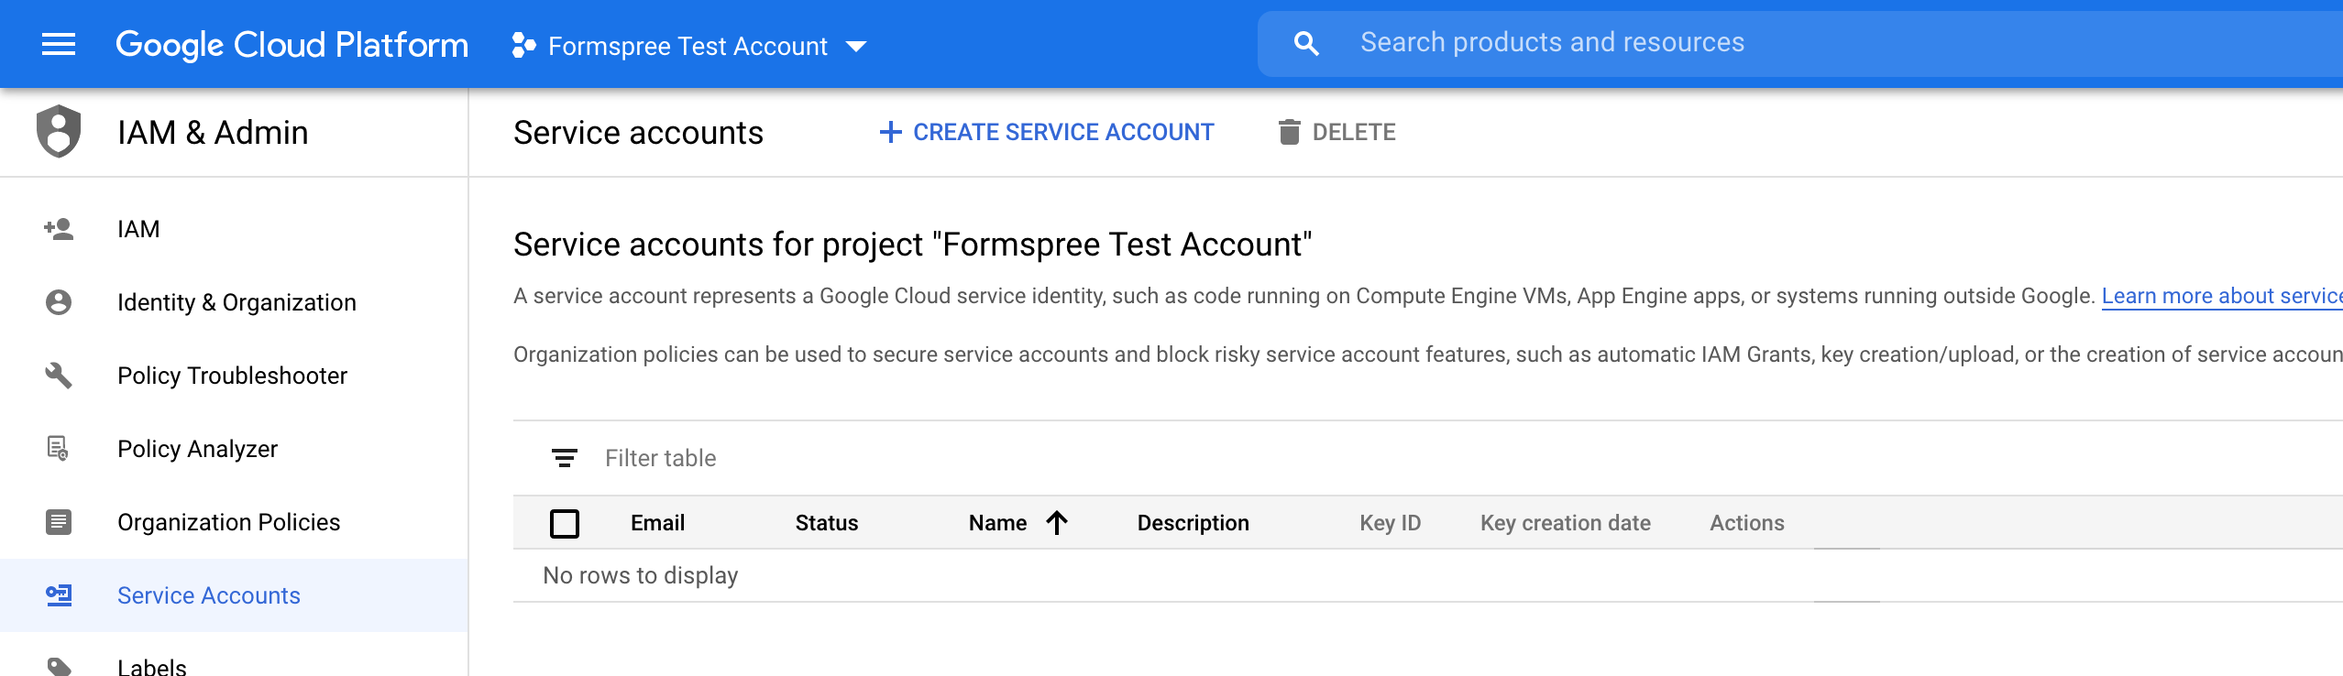This screenshot has height=676, width=2343.
Task: Click the IAM add-person icon
Action: click(59, 229)
